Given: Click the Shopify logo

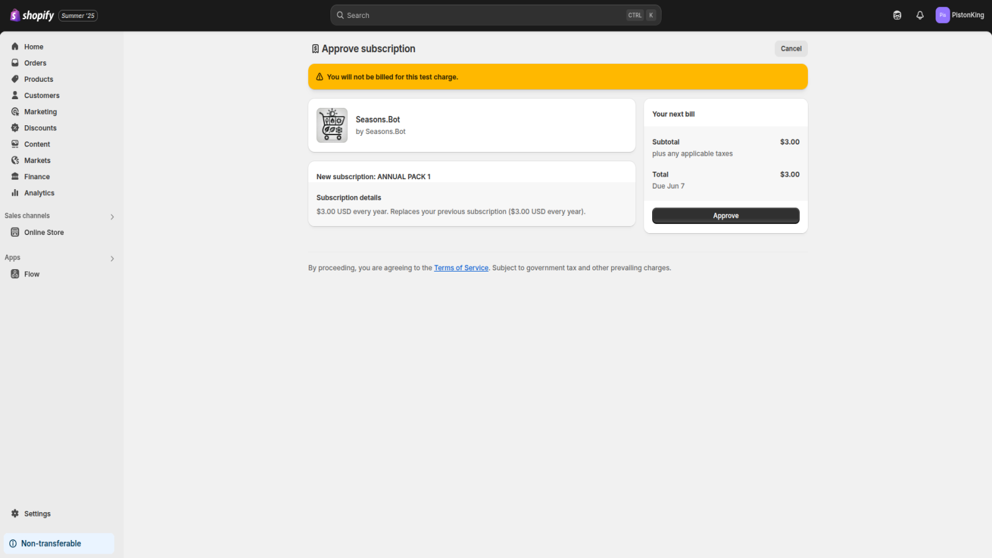Looking at the screenshot, I should pos(31,15).
